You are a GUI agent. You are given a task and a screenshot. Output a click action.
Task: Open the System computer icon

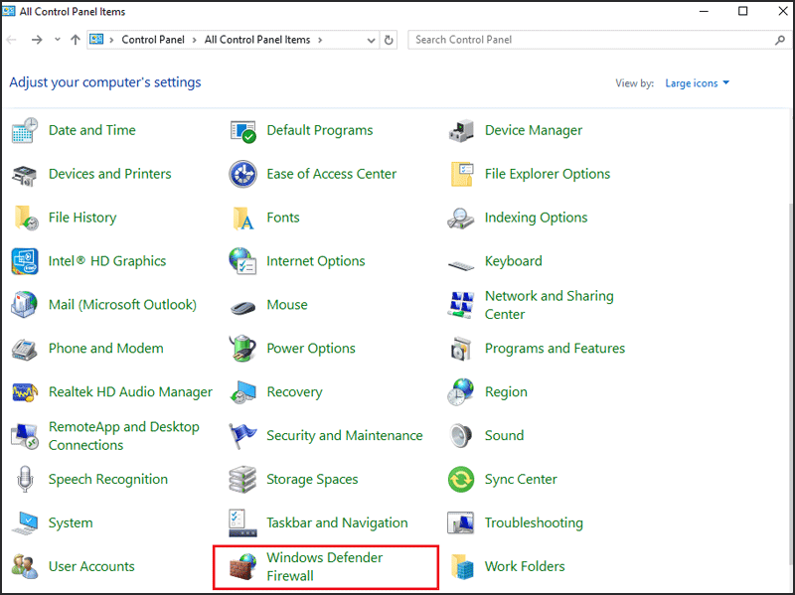tap(24, 523)
